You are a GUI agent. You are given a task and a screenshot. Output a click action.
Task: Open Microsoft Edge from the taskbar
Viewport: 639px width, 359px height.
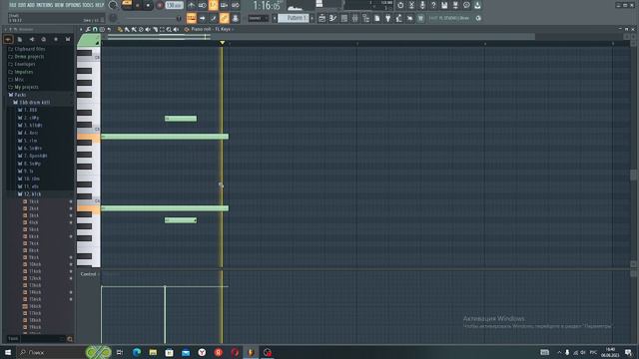point(137,352)
